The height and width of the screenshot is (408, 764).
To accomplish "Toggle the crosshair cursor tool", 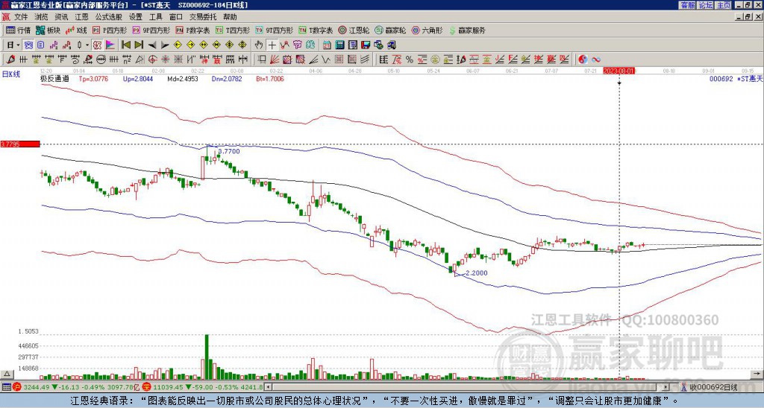I will point(272,45).
